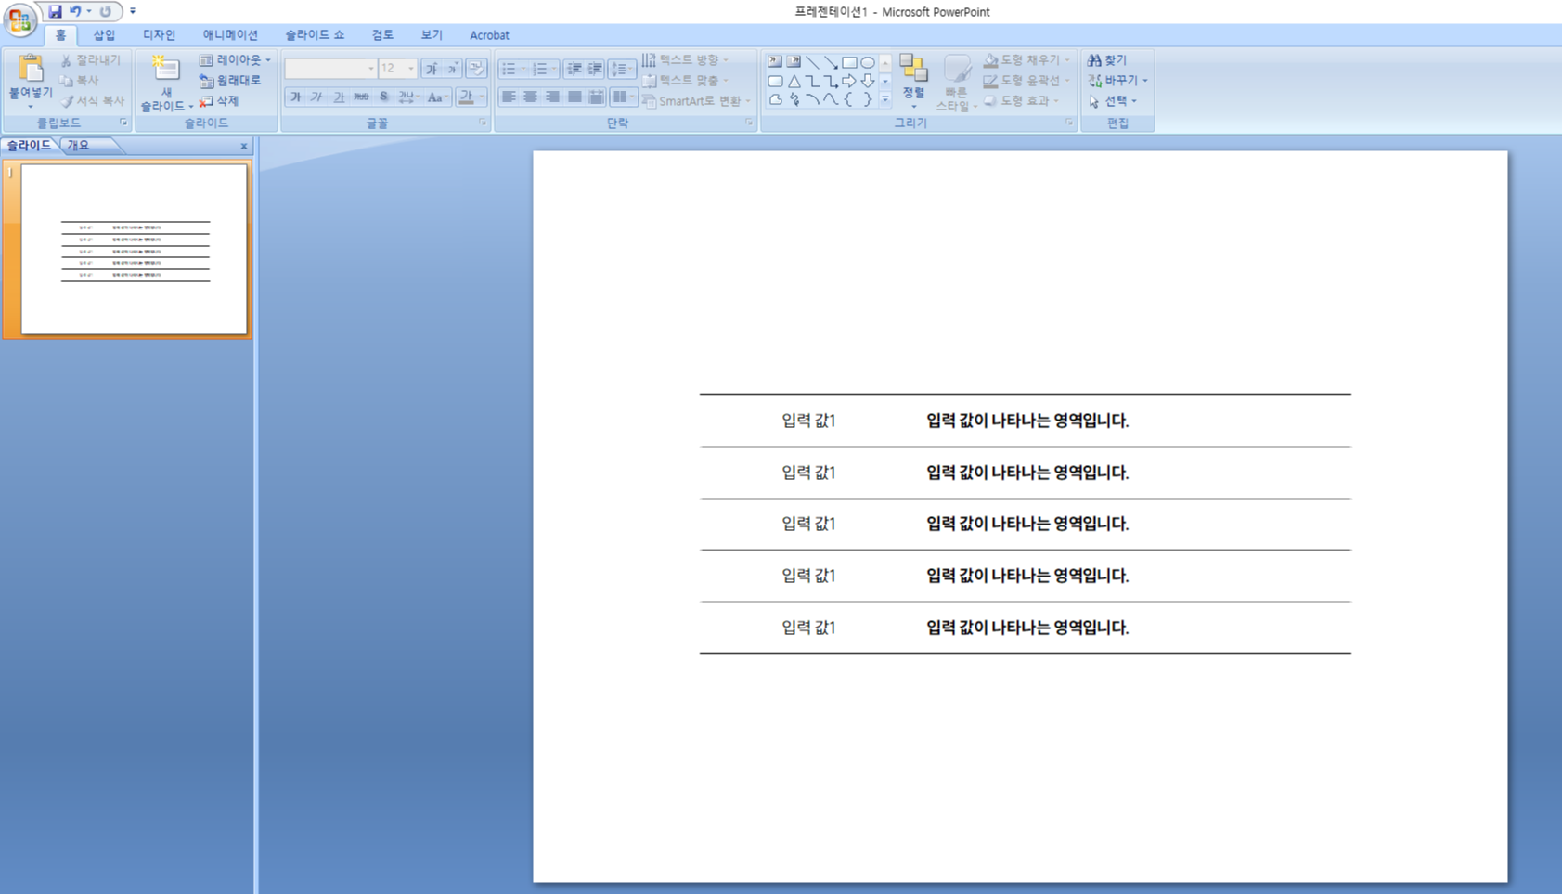This screenshot has width=1562, height=894.
Task: Align text to the right
Action: click(552, 97)
